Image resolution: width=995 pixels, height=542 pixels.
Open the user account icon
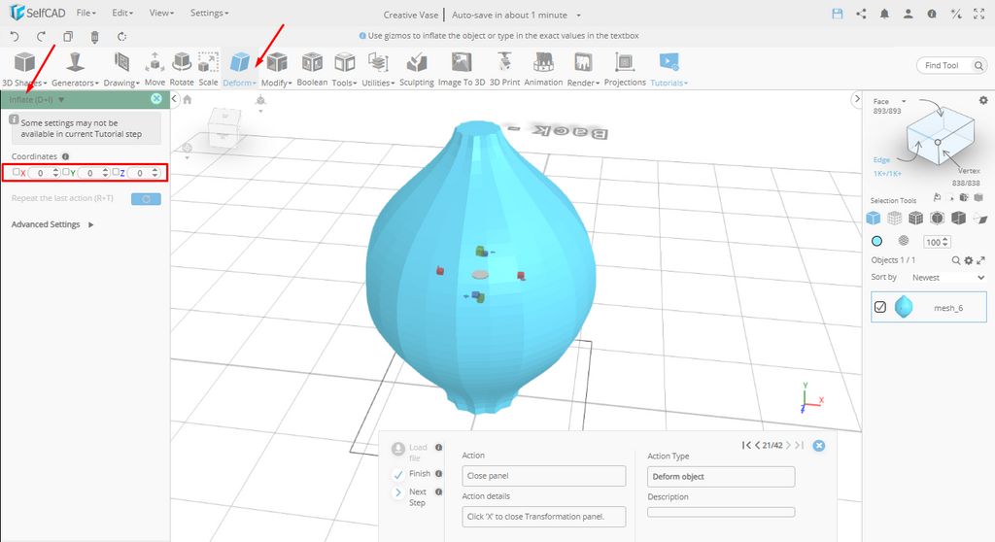pyautogui.click(x=909, y=14)
